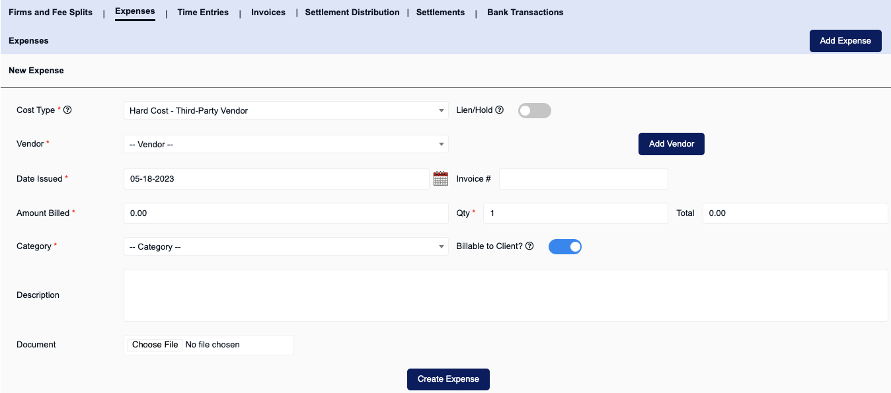Click the Total field
This screenshot has height=393, width=891.
tap(795, 213)
